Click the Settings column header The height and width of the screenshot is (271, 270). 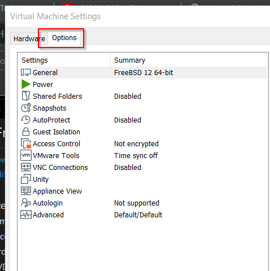click(64, 60)
